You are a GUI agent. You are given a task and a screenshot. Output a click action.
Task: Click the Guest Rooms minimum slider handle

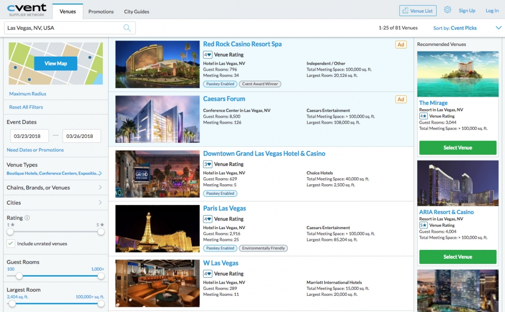point(19,276)
